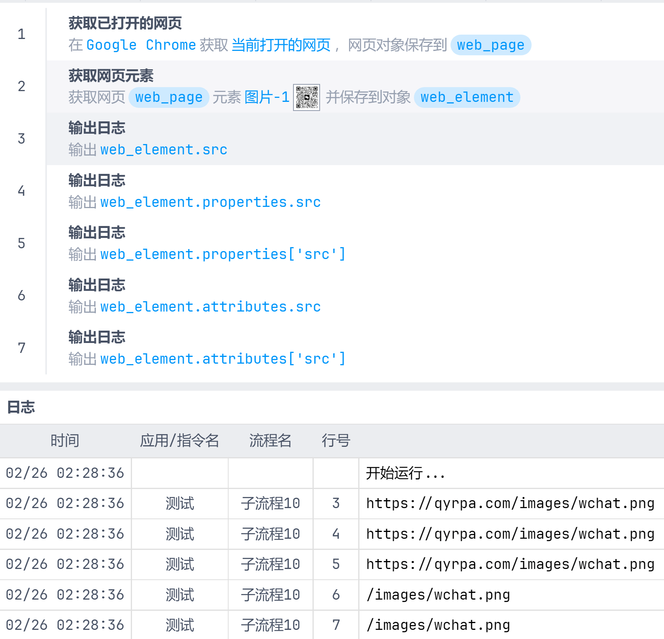Select the web_element.src expression in step 3

pos(163,150)
